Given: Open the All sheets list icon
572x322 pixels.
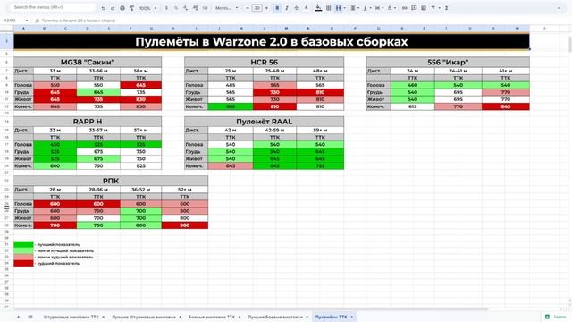Looking at the screenshot, I should (x=30, y=317).
